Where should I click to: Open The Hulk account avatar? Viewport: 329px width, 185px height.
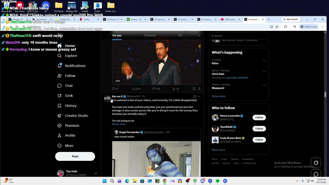tap(61, 173)
